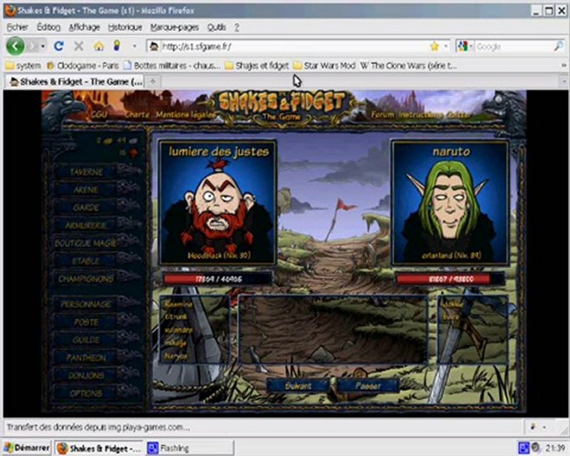This screenshot has width=570, height=456.
Task: Click the Firefox logo in the title bar
Action: [10, 11]
